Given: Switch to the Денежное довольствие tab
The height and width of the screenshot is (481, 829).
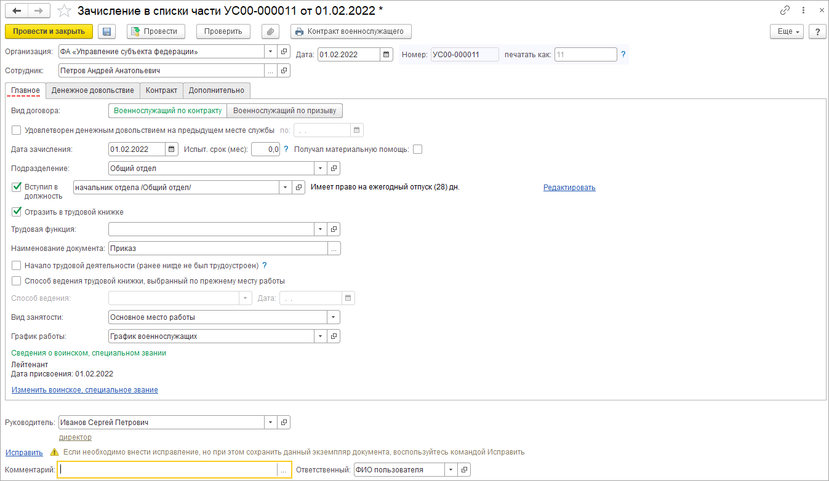Looking at the screenshot, I should tap(93, 90).
